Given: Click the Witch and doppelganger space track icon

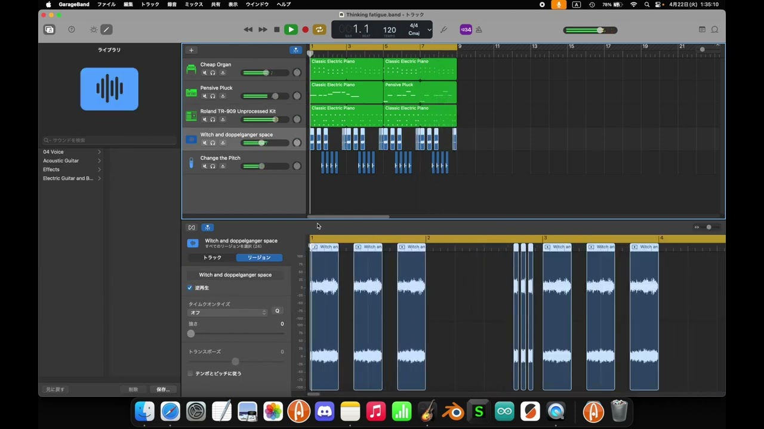Looking at the screenshot, I should 191,139.
